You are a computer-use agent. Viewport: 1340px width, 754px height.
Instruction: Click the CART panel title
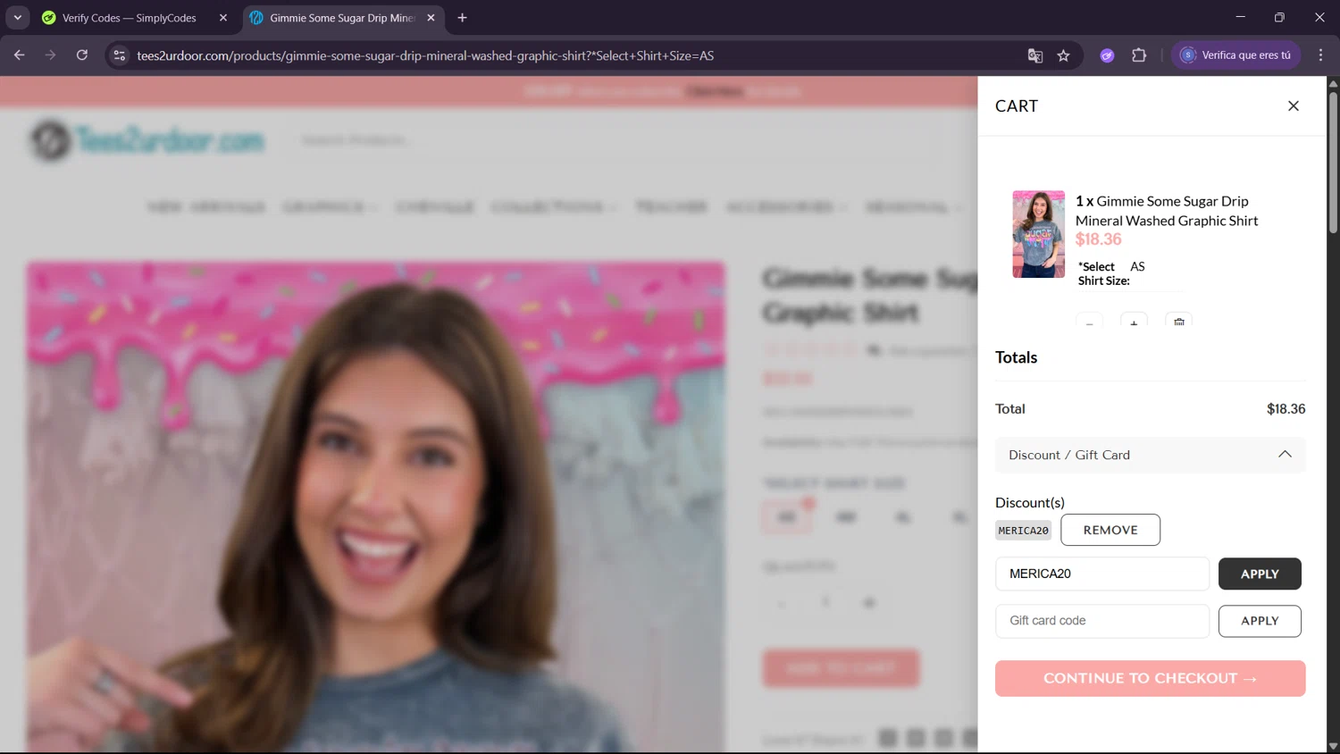click(1017, 106)
